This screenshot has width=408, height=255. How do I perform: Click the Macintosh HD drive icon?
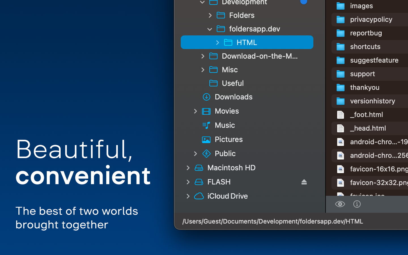[x=199, y=168]
